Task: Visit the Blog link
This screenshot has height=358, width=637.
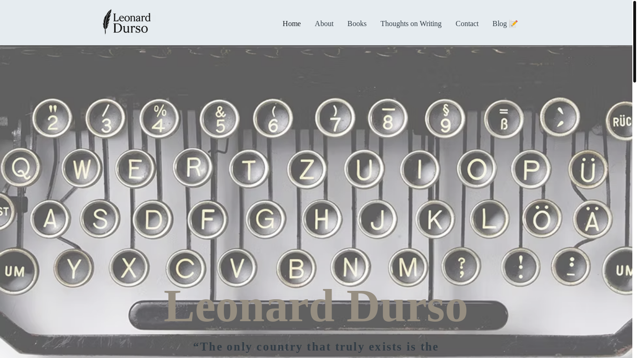Action: tap(499, 24)
